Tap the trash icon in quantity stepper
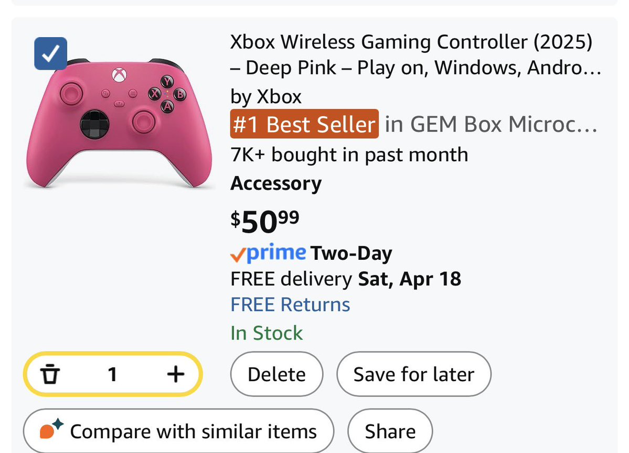629x453 pixels. tap(51, 374)
